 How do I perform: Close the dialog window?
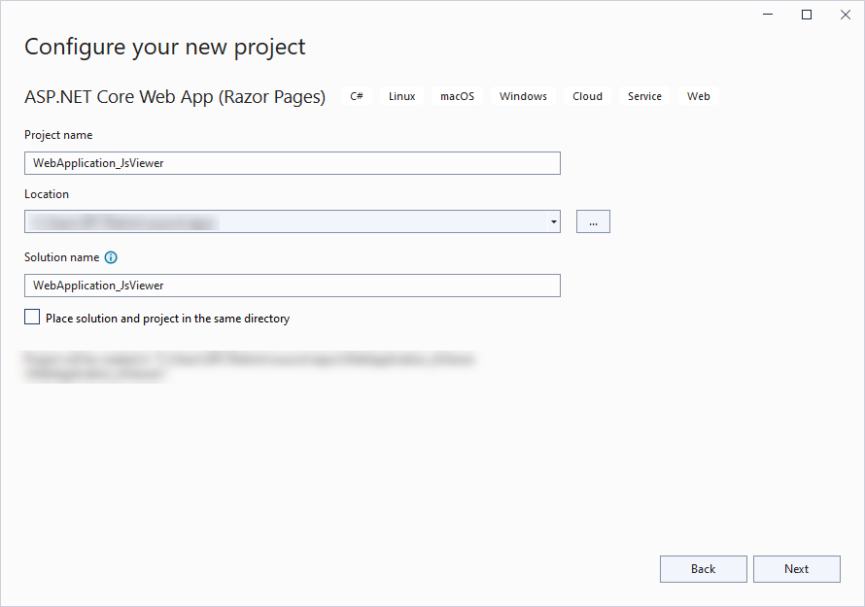[846, 15]
